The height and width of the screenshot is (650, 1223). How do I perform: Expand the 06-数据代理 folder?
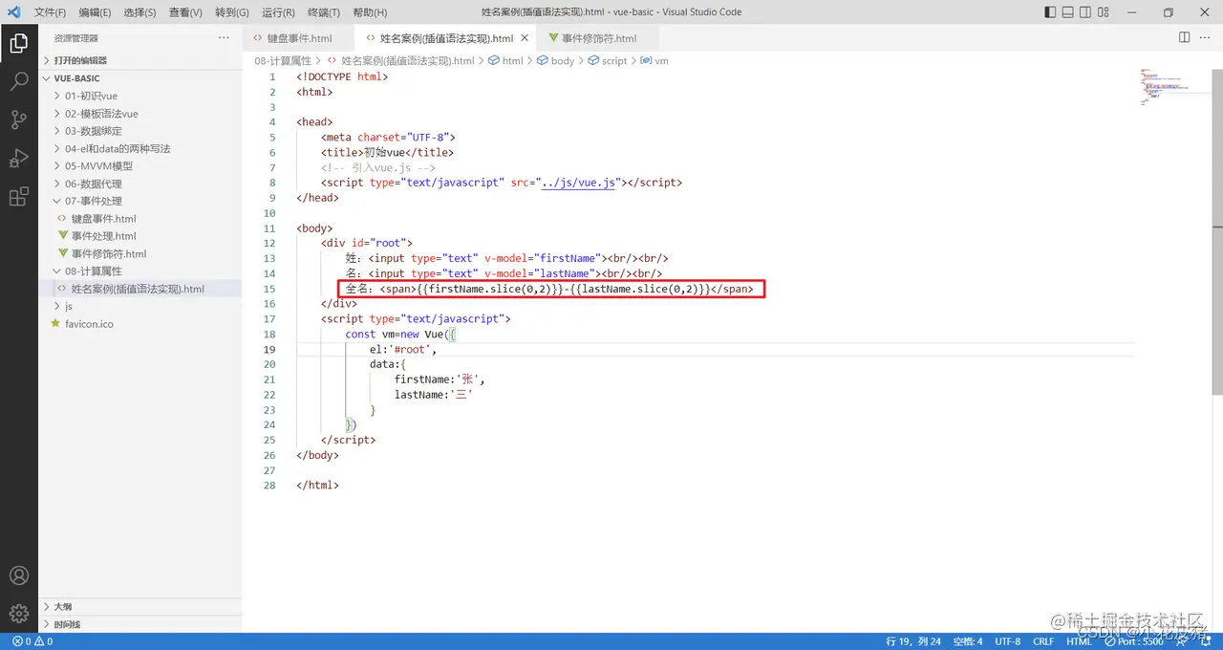pyautogui.click(x=140, y=184)
